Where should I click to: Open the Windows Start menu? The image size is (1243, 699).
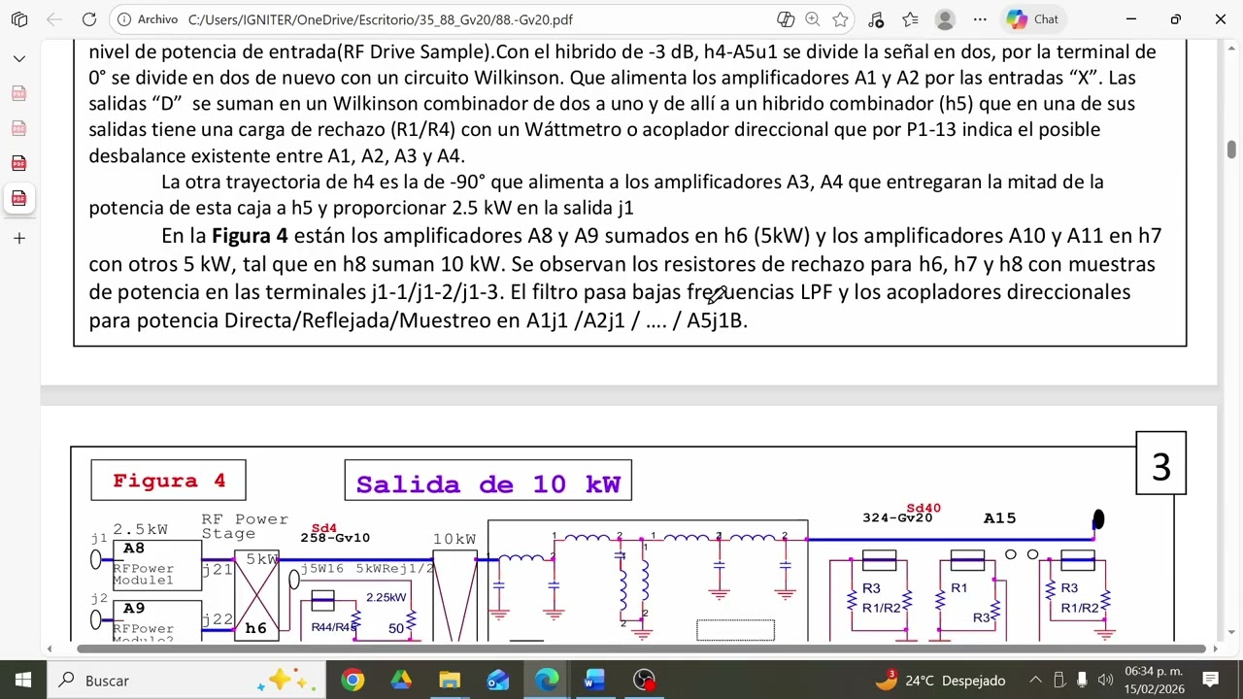click(x=22, y=681)
